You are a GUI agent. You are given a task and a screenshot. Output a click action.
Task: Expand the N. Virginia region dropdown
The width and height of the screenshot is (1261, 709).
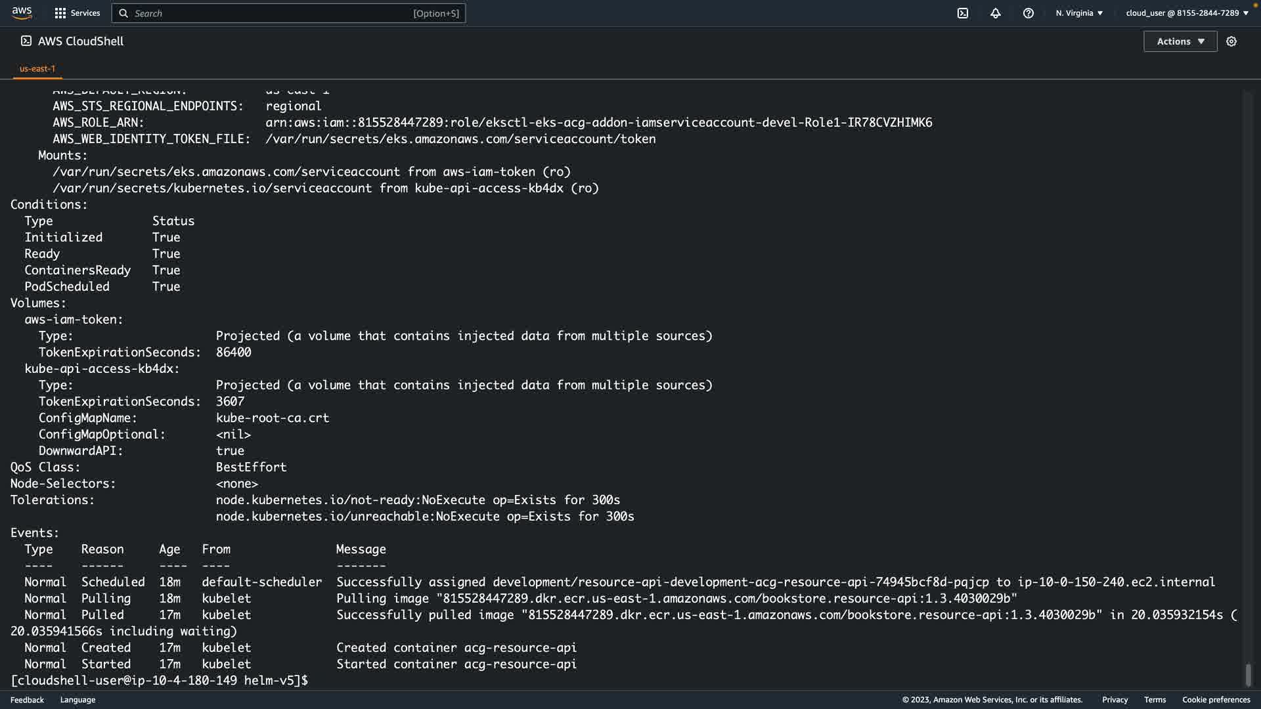[x=1079, y=13]
